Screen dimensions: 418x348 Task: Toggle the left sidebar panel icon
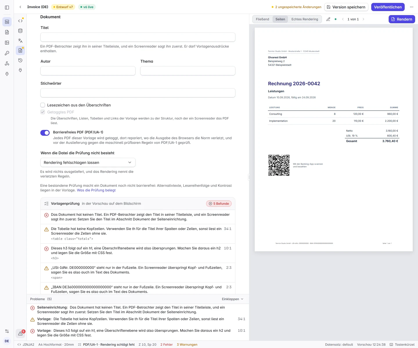point(7,8)
